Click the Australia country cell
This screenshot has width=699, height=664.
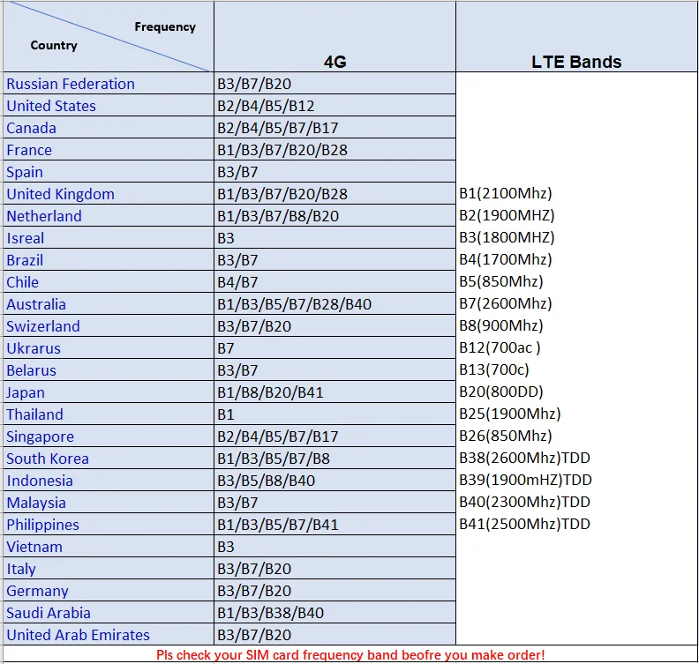tap(109, 303)
